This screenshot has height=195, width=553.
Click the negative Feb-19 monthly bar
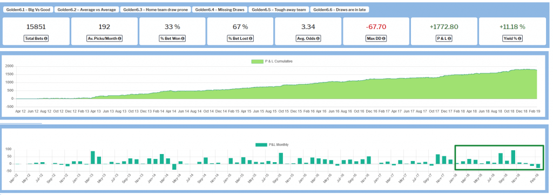[x=538, y=166]
